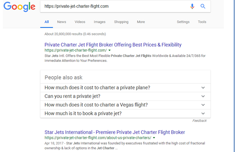The width and height of the screenshot is (235, 152).
Task: Start voice search with microphone icon
Action: click(192, 6)
